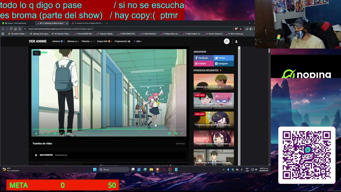341x192 pixels.
Task: Open the ESP LAA language indicator
Action: tap(247, 170)
